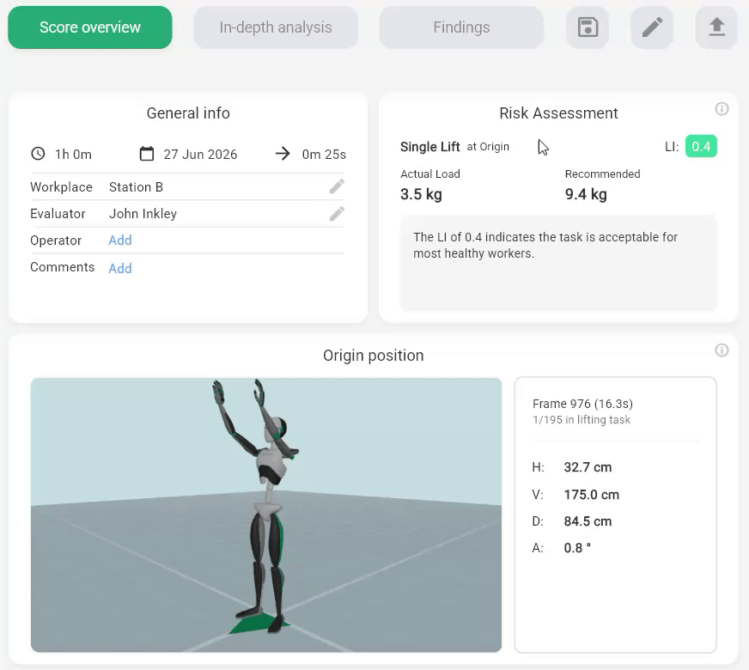
Task: Click the LI explanation text box
Action: coord(558,264)
